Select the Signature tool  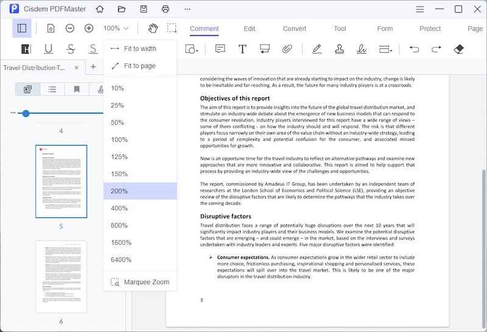tap(362, 49)
